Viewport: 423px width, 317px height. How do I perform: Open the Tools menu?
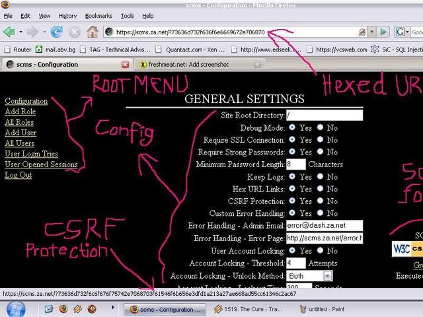pyautogui.click(x=127, y=15)
